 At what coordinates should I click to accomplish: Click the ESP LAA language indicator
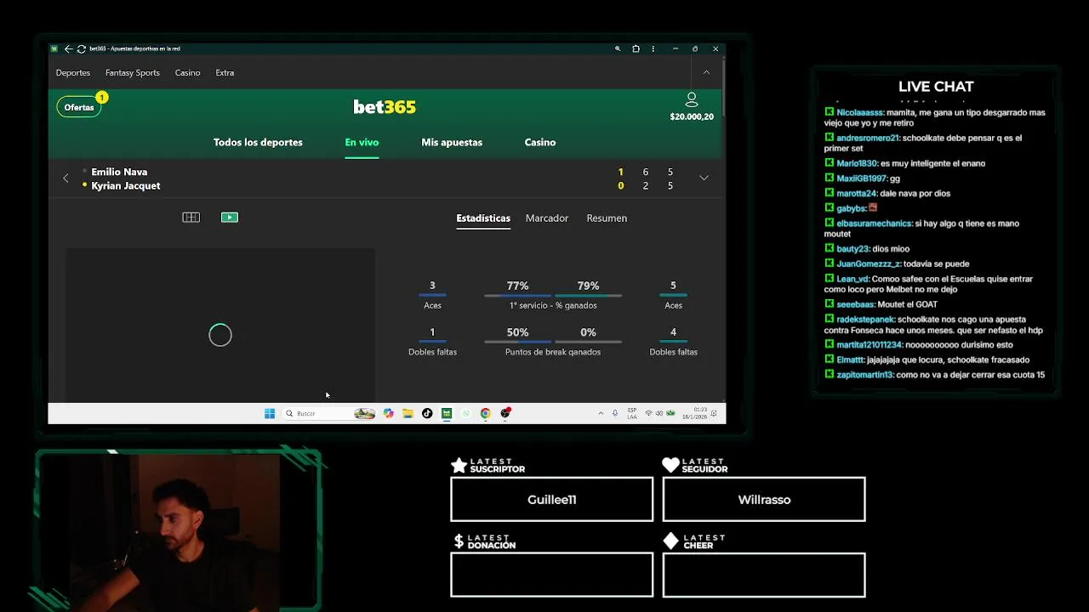coord(632,413)
